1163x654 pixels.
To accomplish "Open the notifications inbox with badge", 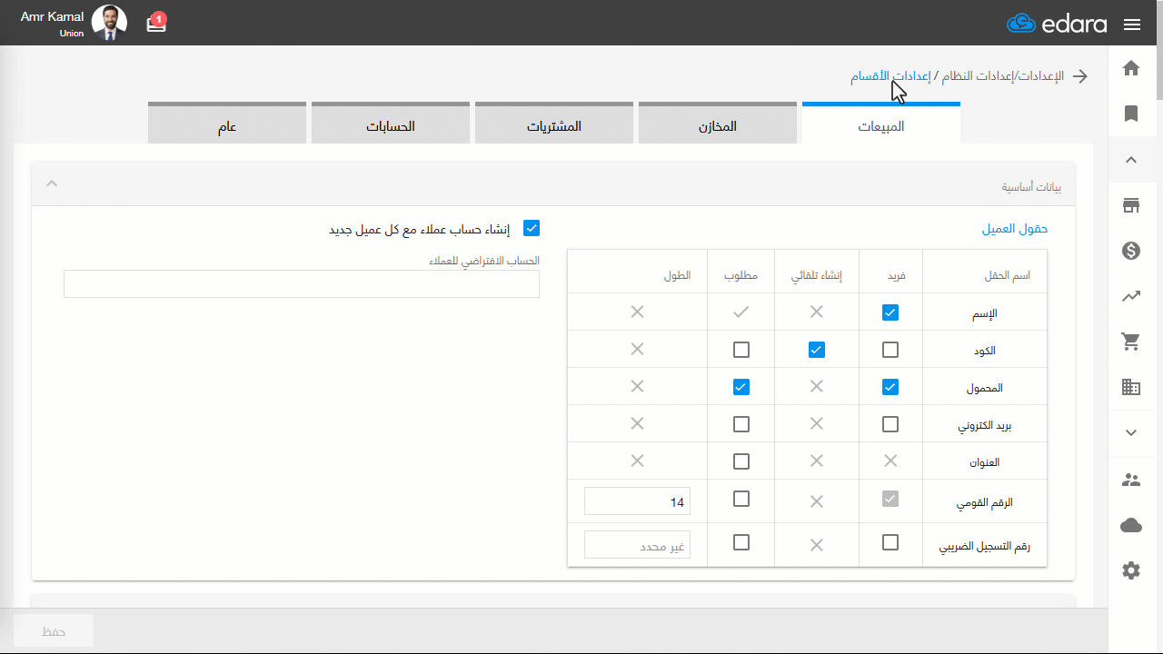I will [156, 23].
